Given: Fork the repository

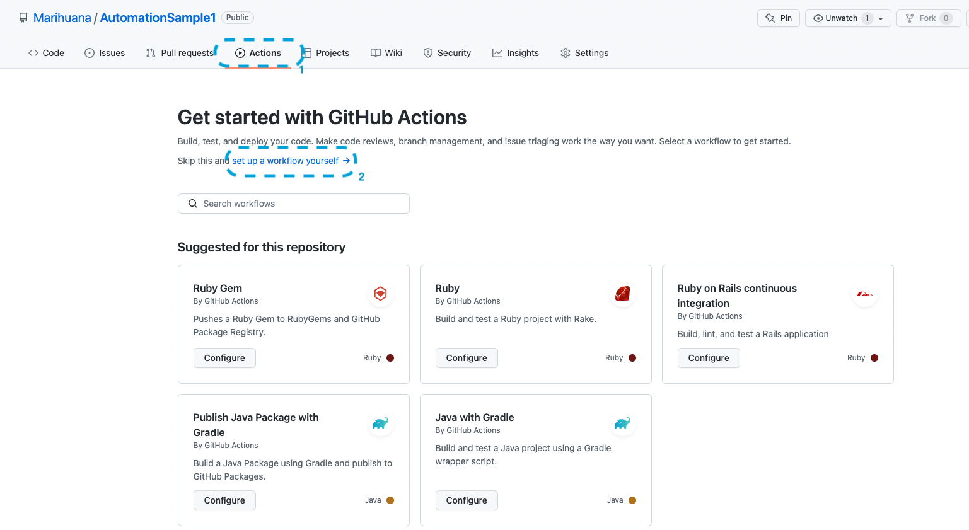Looking at the screenshot, I should tap(928, 18).
